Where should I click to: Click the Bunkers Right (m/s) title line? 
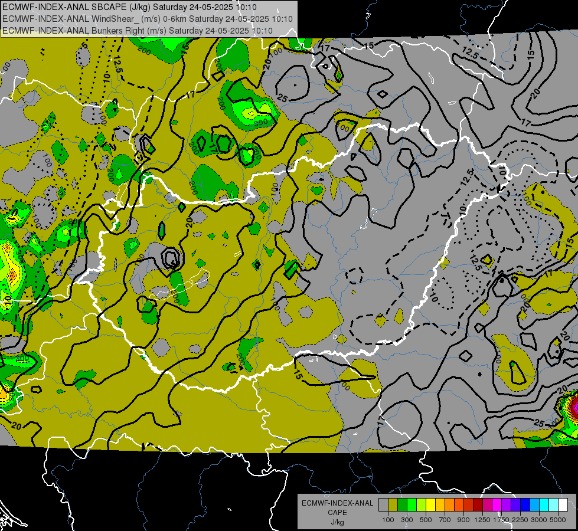138,31
